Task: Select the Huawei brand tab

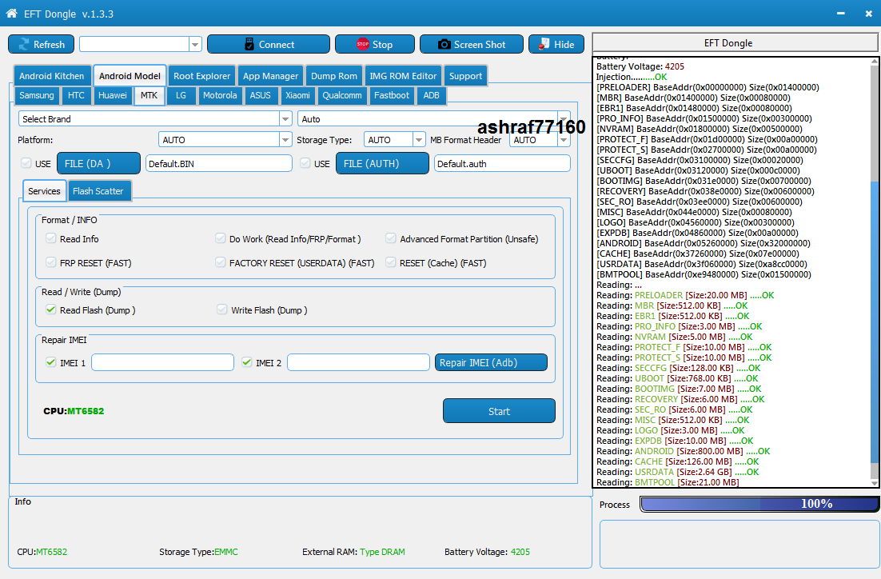Action: (113, 95)
